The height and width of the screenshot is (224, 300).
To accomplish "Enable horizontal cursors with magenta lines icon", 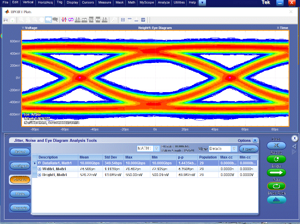I will click(71, 20).
